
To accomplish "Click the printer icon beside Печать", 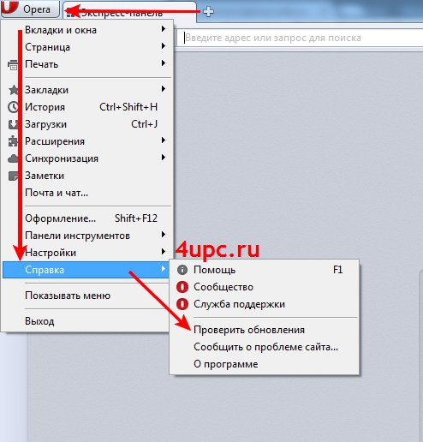I will (13, 64).
